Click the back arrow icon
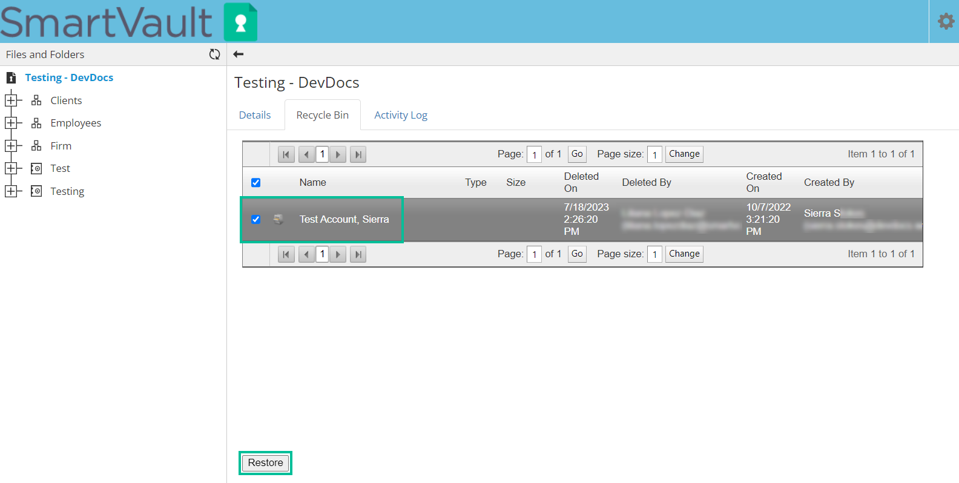 coord(239,54)
